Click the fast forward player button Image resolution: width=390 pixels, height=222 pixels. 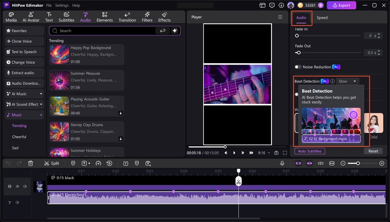(251, 153)
